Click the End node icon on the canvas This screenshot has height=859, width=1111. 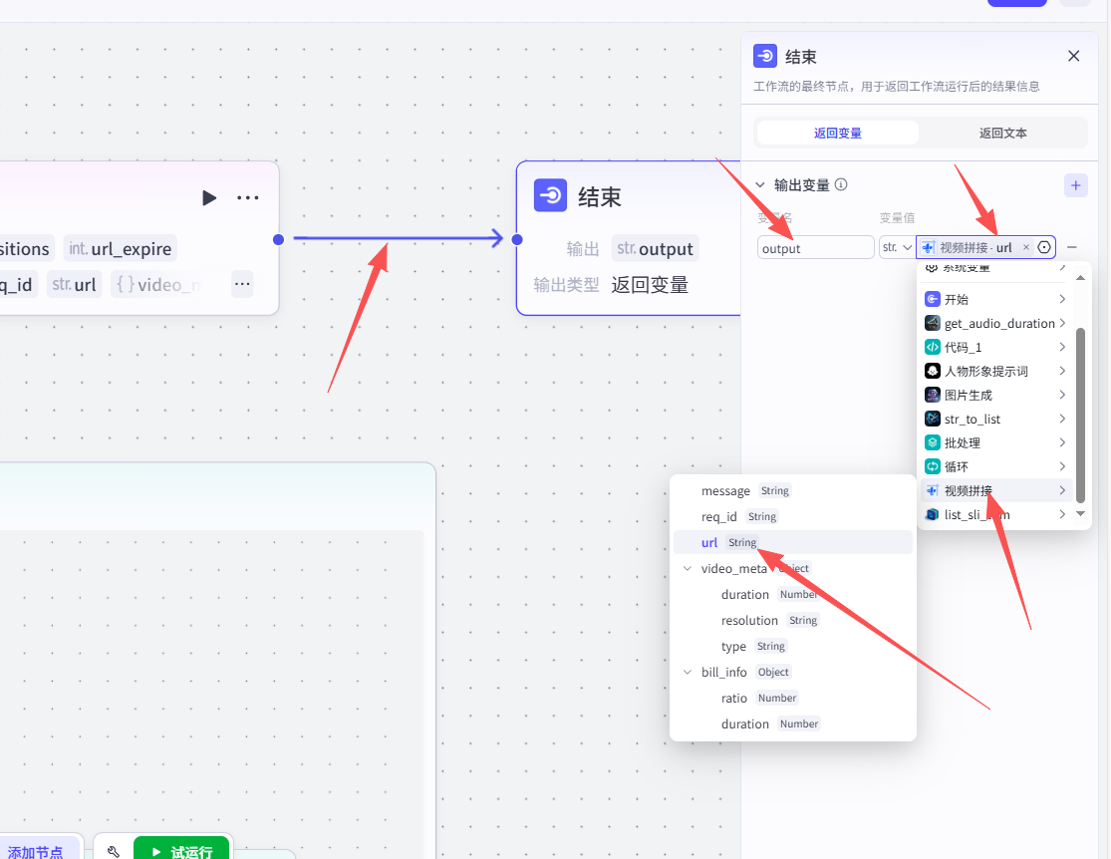point(550,196)
